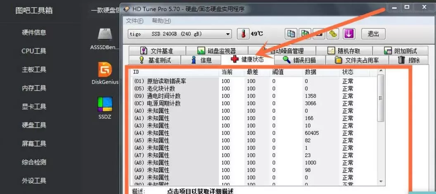The width and height of the screenshot is (436, 194).
Task: Launch the SSDZ icon
Action: click(x=105, y=104)
